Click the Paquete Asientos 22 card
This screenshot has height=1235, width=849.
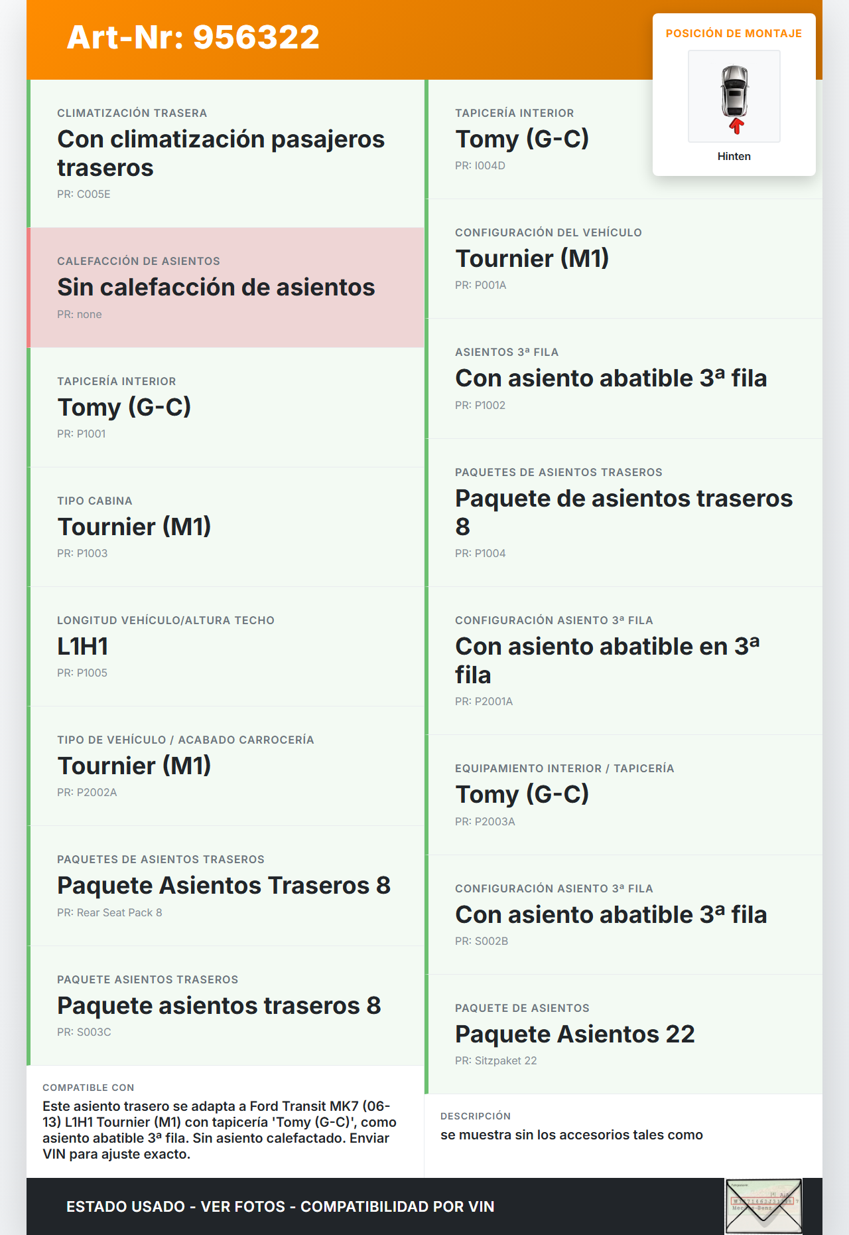tap(623, 1034)
